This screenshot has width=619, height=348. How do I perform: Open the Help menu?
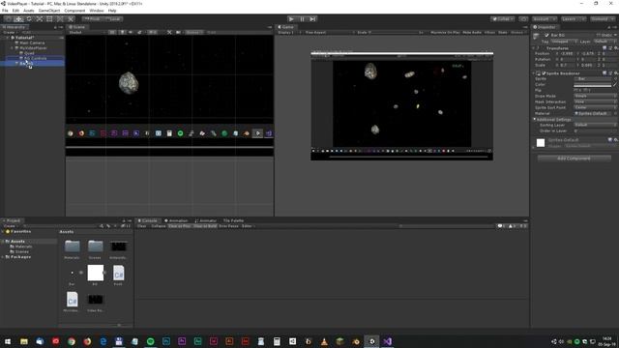tap(112, 11)
